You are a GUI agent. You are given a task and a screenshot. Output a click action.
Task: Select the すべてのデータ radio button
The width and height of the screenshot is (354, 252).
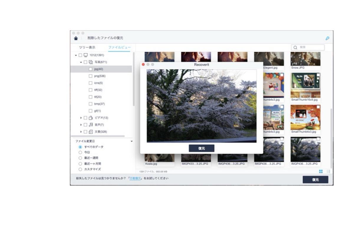tap(80, 147)
